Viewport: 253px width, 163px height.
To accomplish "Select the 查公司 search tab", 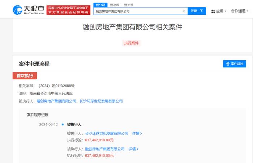I will pyautogui.click(x=100, y=5).
